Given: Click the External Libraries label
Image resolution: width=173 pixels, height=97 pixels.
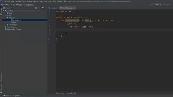Looking at the screenshot, I should pos(12,27).
